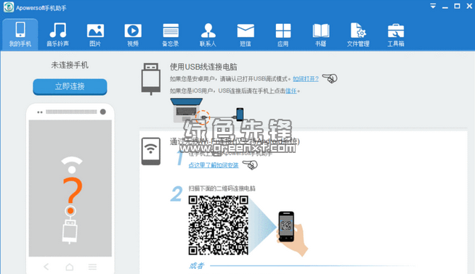Click the 立即连接 connect button
The width and height of the screenshot is (475, 274).
[x=70, y=87]
